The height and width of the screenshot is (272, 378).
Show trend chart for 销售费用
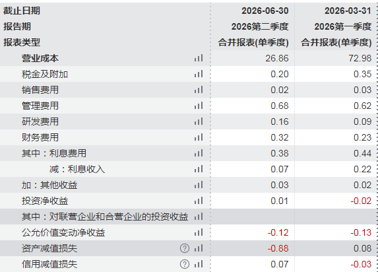[199, 90]
